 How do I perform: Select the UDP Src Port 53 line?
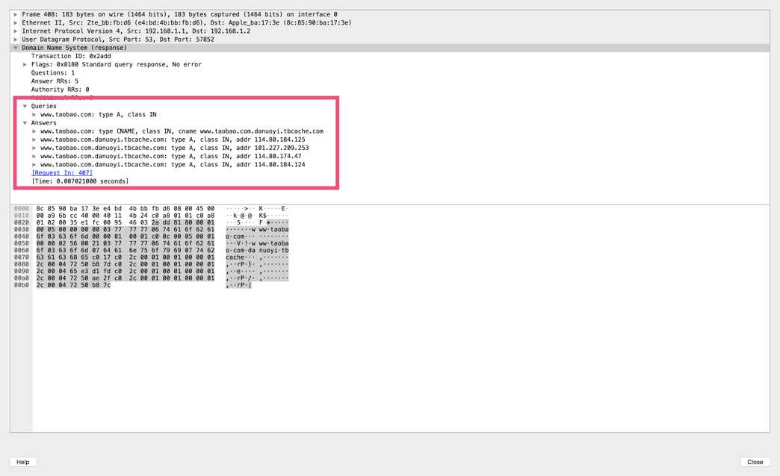coord(118,40)
